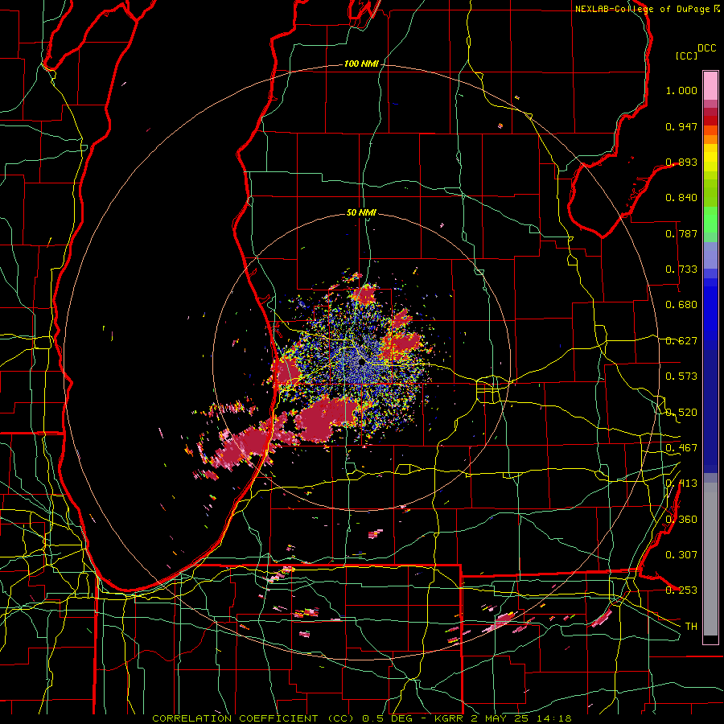Click the DCC product label above the color bar

click(706, 48)
